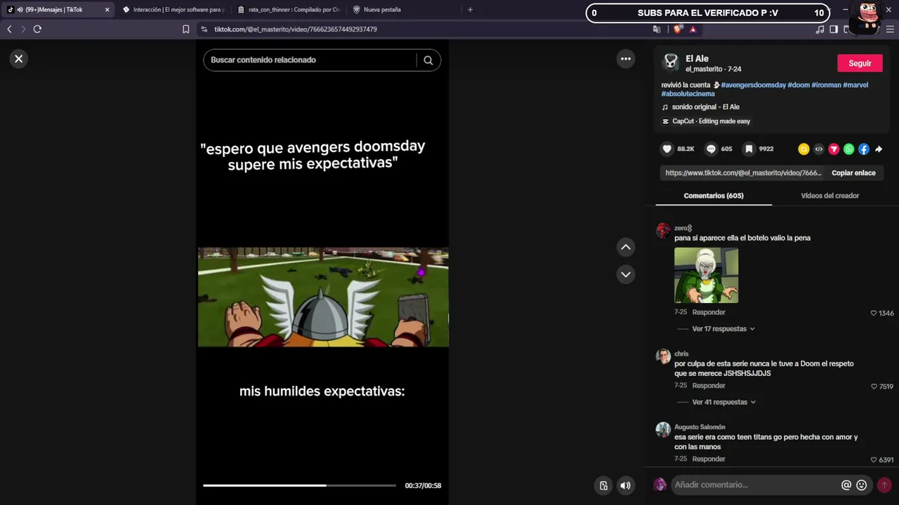Open the #avengersdoomsday hashtag link
The width and height of the screenshot is (899, 505).
point(753,85)
